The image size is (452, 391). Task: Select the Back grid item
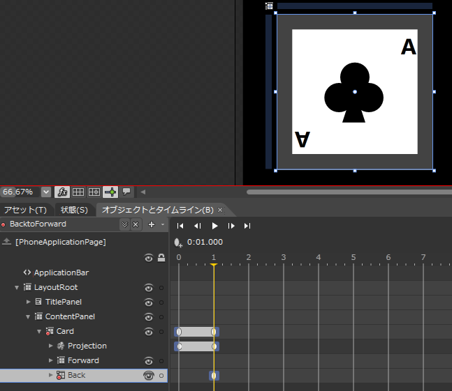coord(77,375)
